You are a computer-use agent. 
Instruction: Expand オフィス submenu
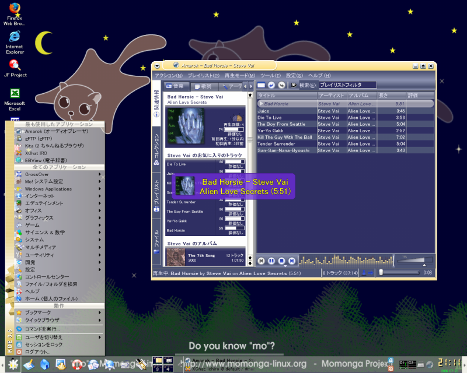click(60, 210)
